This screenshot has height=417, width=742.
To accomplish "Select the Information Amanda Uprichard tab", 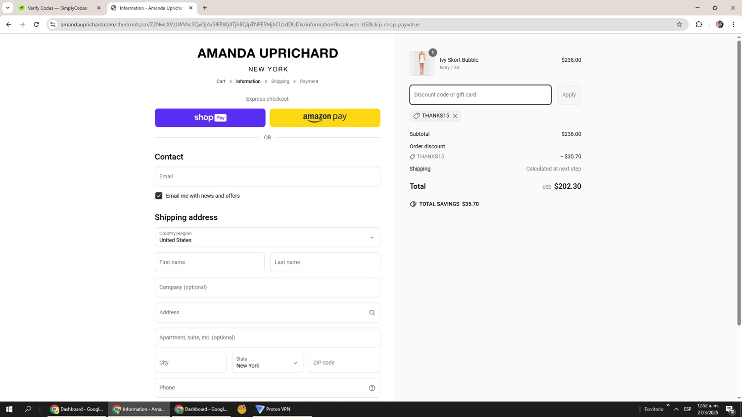I will (151, 8).
